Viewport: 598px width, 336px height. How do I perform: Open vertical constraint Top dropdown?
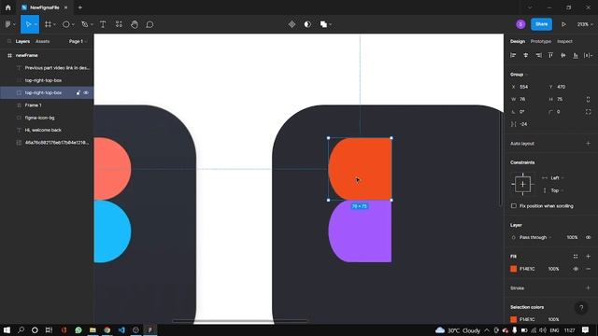[557, 190]
